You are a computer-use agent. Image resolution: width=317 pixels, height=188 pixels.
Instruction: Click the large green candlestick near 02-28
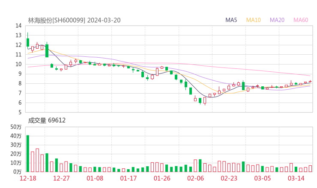243,86
